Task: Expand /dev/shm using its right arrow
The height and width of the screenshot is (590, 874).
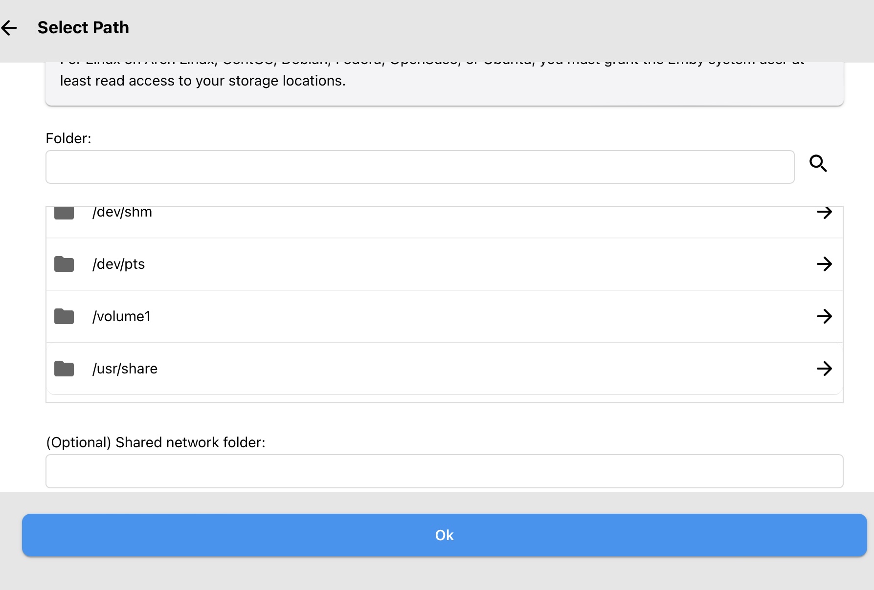Action: (x=824, y=212)
